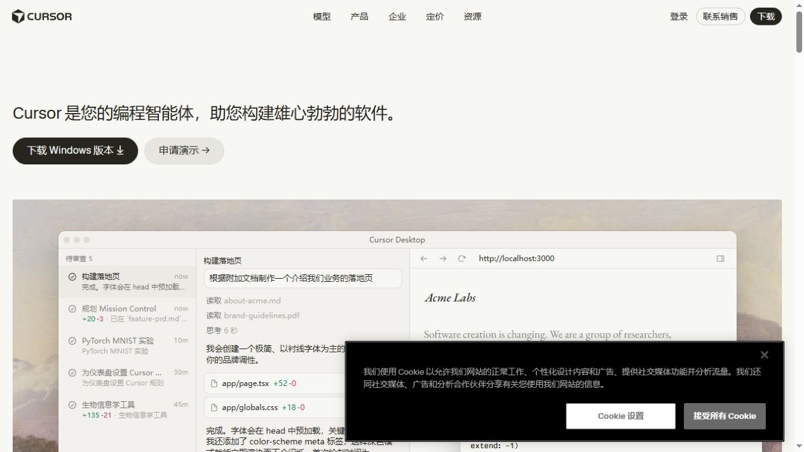
Task: Open the 产品 menu
Action: 359,17
